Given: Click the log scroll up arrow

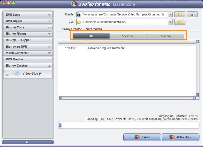Looking at the screenshot, I should [x=197, y=41].
